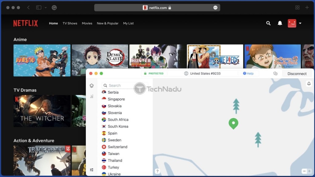The width and height of the screenshot is (315, 177).
Task: Open the VPN settings sliders icon
Action: tap(92, 170)
